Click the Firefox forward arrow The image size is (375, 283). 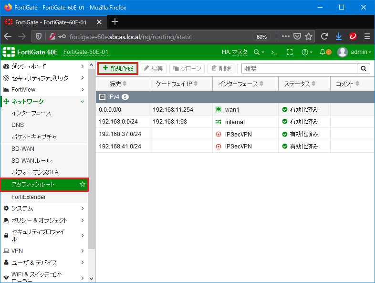click(x=22, y=37)
